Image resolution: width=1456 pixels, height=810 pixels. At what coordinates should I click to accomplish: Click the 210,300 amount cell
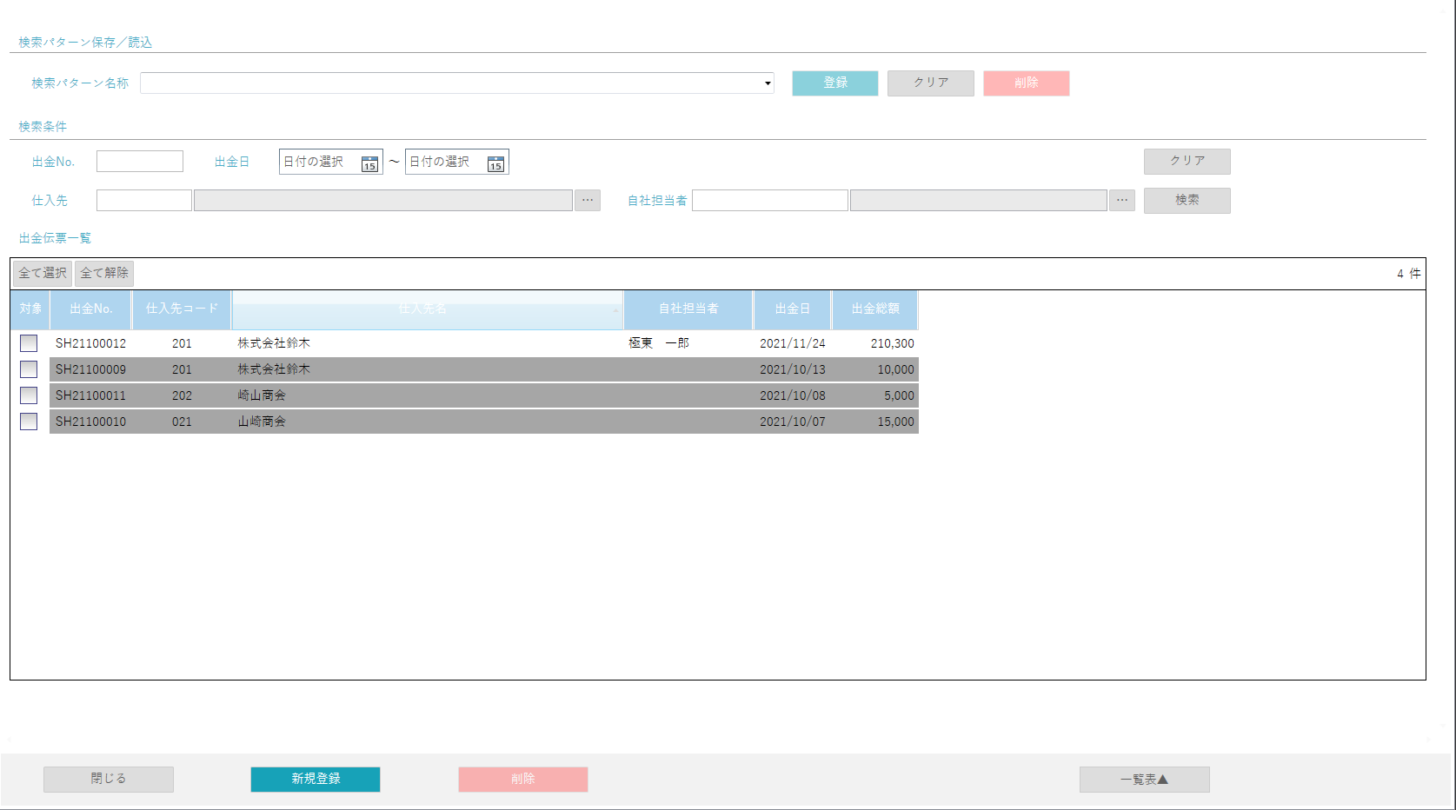click(875, 343)
